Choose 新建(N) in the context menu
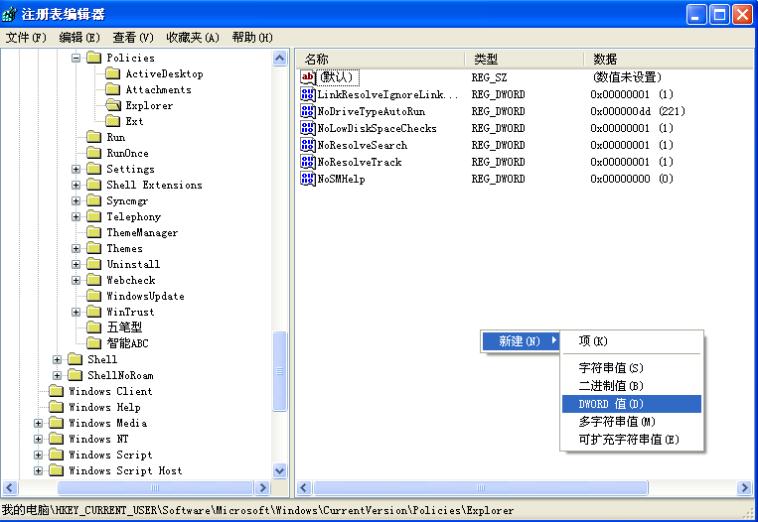 point(521,341)
